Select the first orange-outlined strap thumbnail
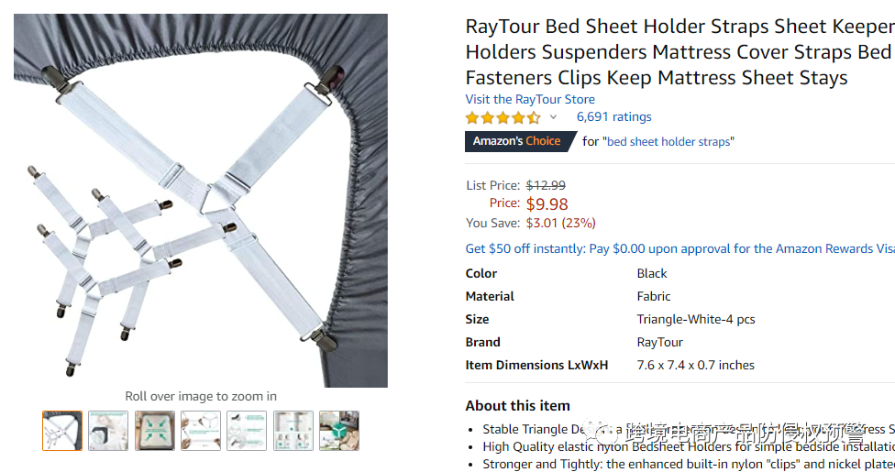 click(62, 431)
